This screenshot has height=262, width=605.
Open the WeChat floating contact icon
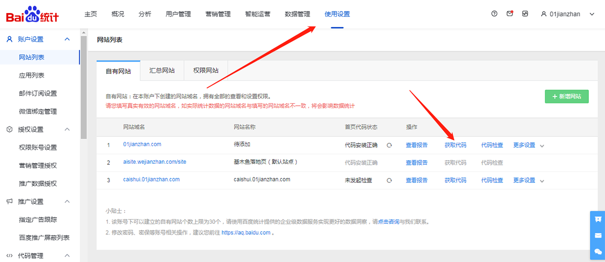pos(598,251)
